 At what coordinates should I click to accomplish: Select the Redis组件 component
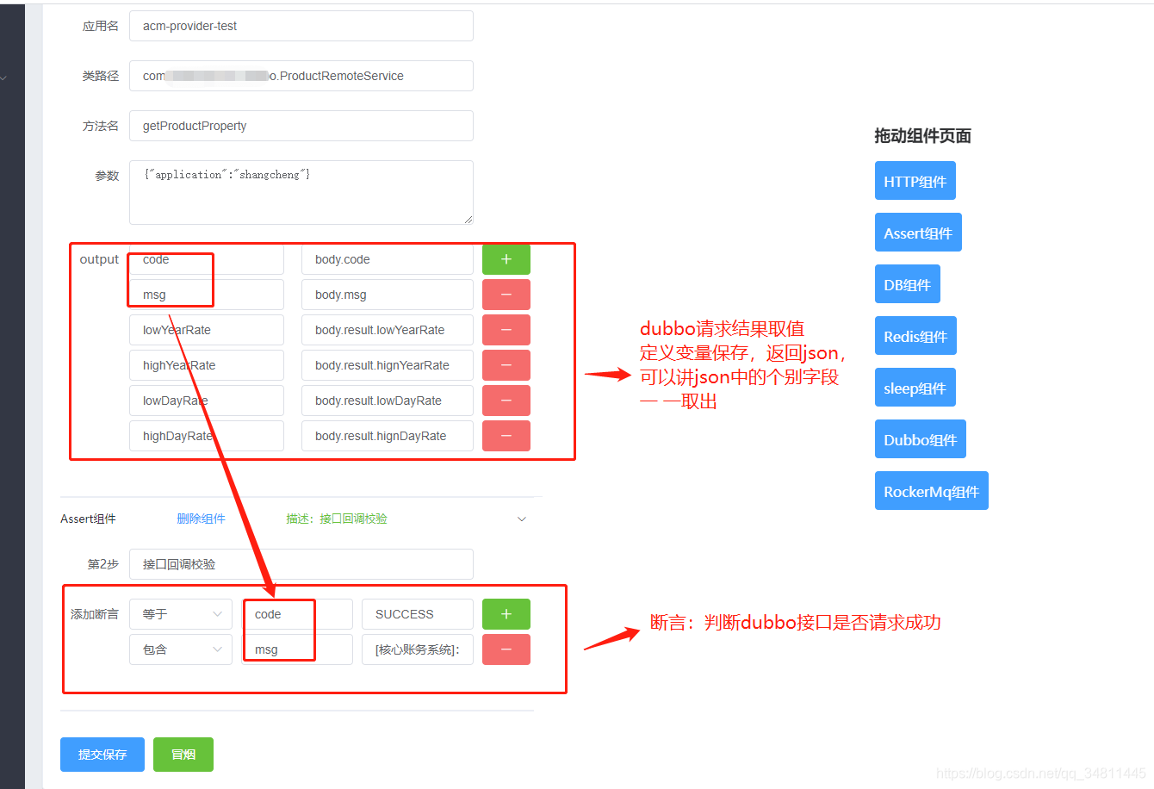tap(915, 336)
